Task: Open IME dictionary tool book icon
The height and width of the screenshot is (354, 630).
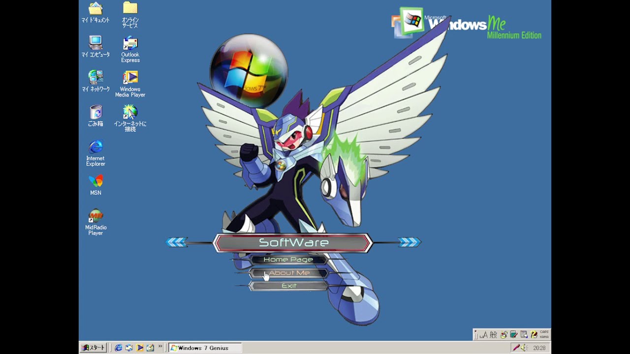Action: click(x=513, y=335)
